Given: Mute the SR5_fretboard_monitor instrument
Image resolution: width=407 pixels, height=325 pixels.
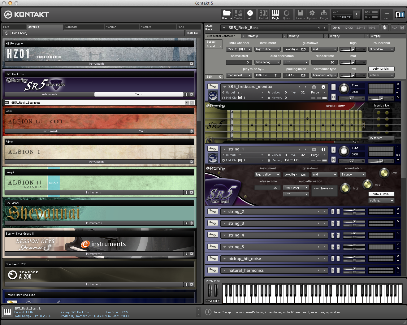Looking at the screenshot, I should (333, 97).
